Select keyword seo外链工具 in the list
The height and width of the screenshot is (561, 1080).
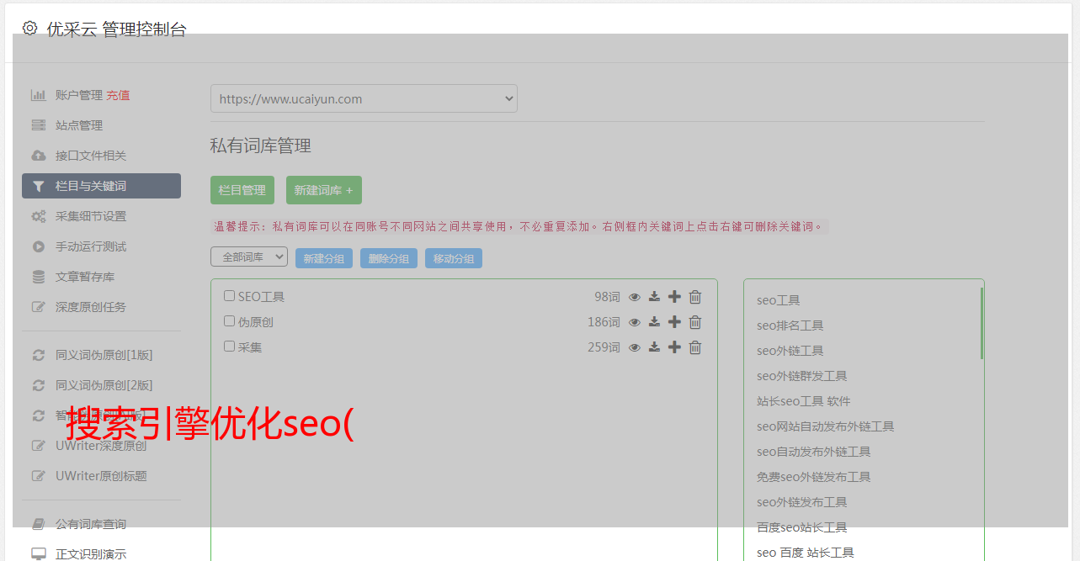(790, 351)
